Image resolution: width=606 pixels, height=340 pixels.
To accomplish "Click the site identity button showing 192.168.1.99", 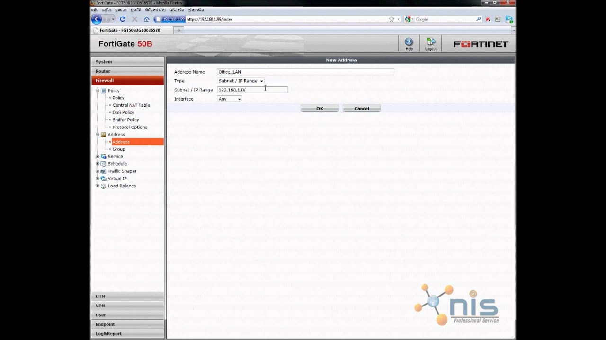I will pos(169,19).
